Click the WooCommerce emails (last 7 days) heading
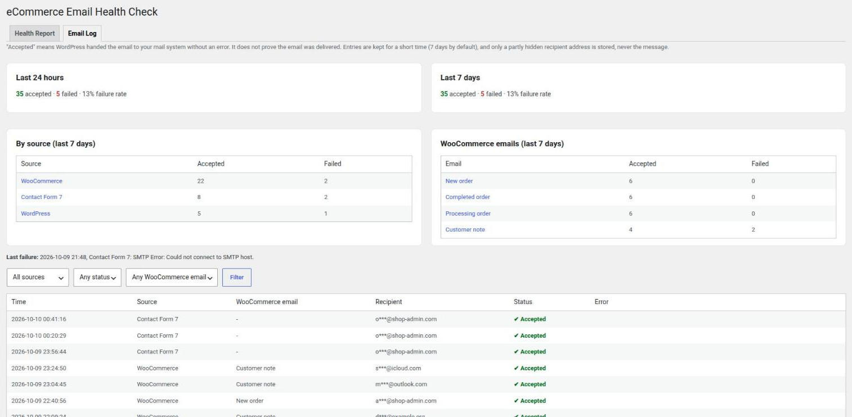The height and width of the screenshot is (417, 852). 502,144
